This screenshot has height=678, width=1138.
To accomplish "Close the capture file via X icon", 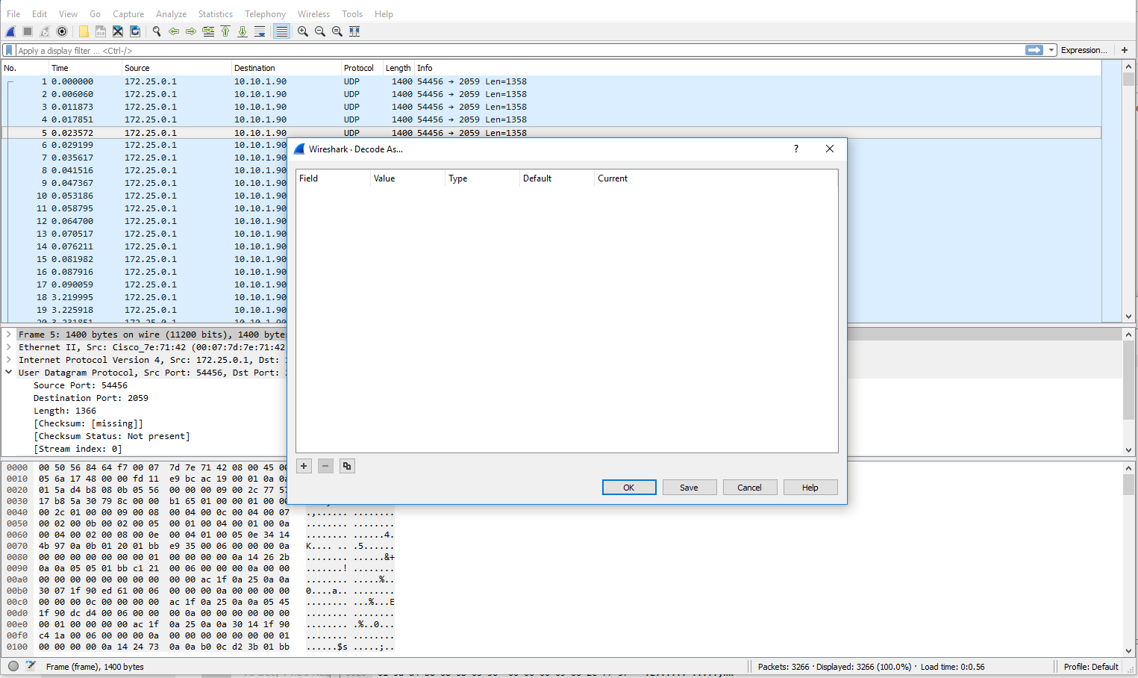I will pyautogui.click(x=118, y=31).
